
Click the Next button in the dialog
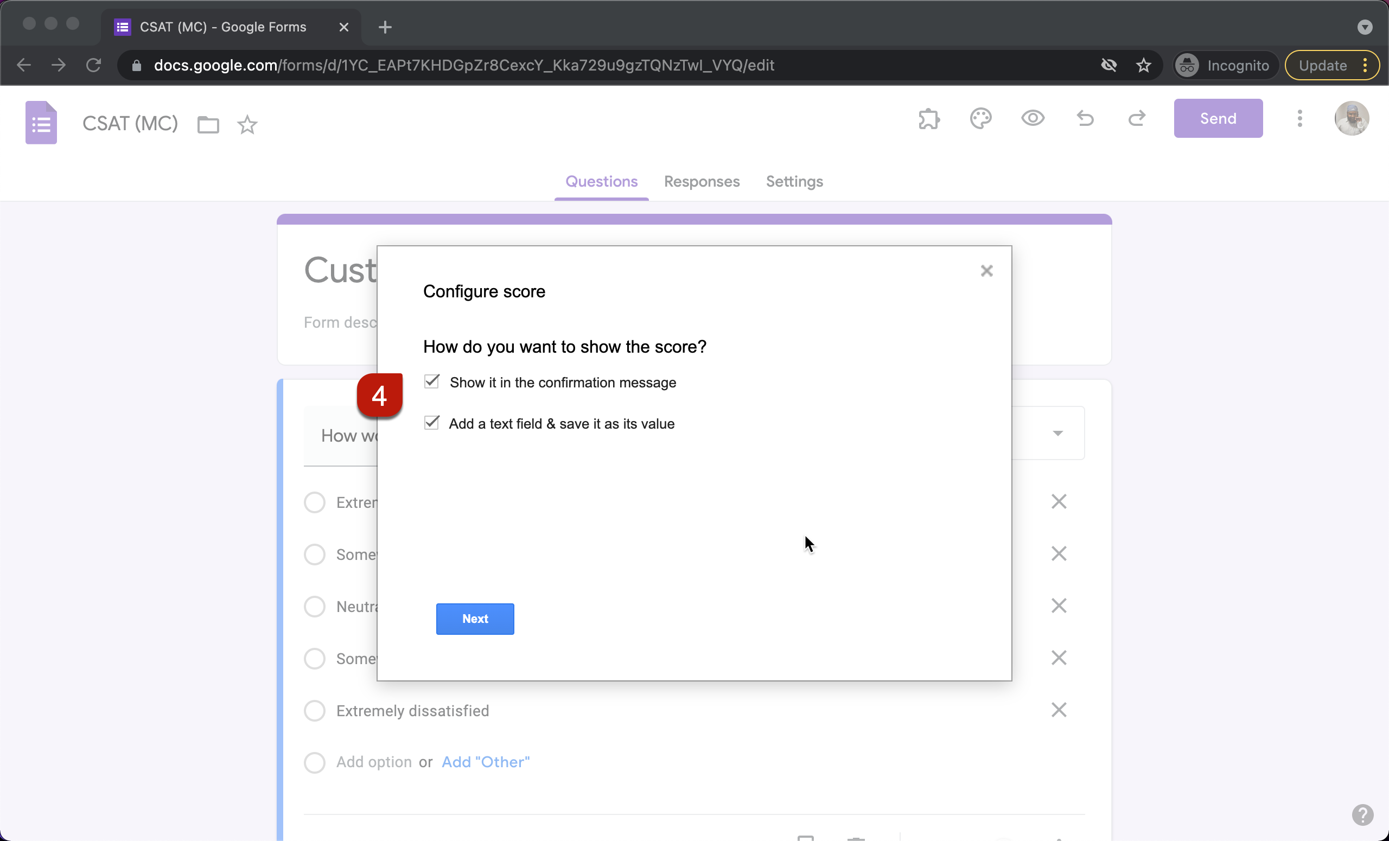(x=475, y=619)
